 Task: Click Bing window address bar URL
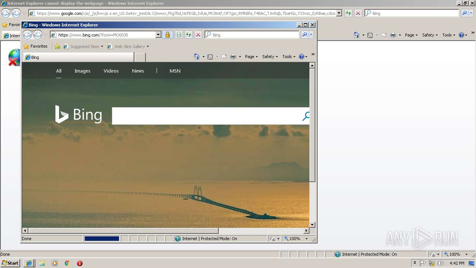point(93,35)
